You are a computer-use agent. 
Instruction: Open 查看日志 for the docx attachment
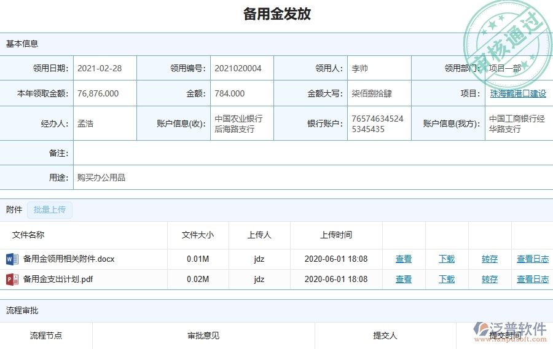click(x=533, y=259)
